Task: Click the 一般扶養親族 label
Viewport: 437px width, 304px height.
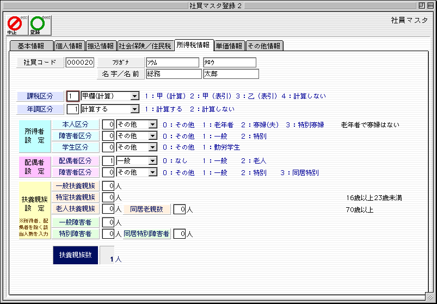Action: coord(75,186)
